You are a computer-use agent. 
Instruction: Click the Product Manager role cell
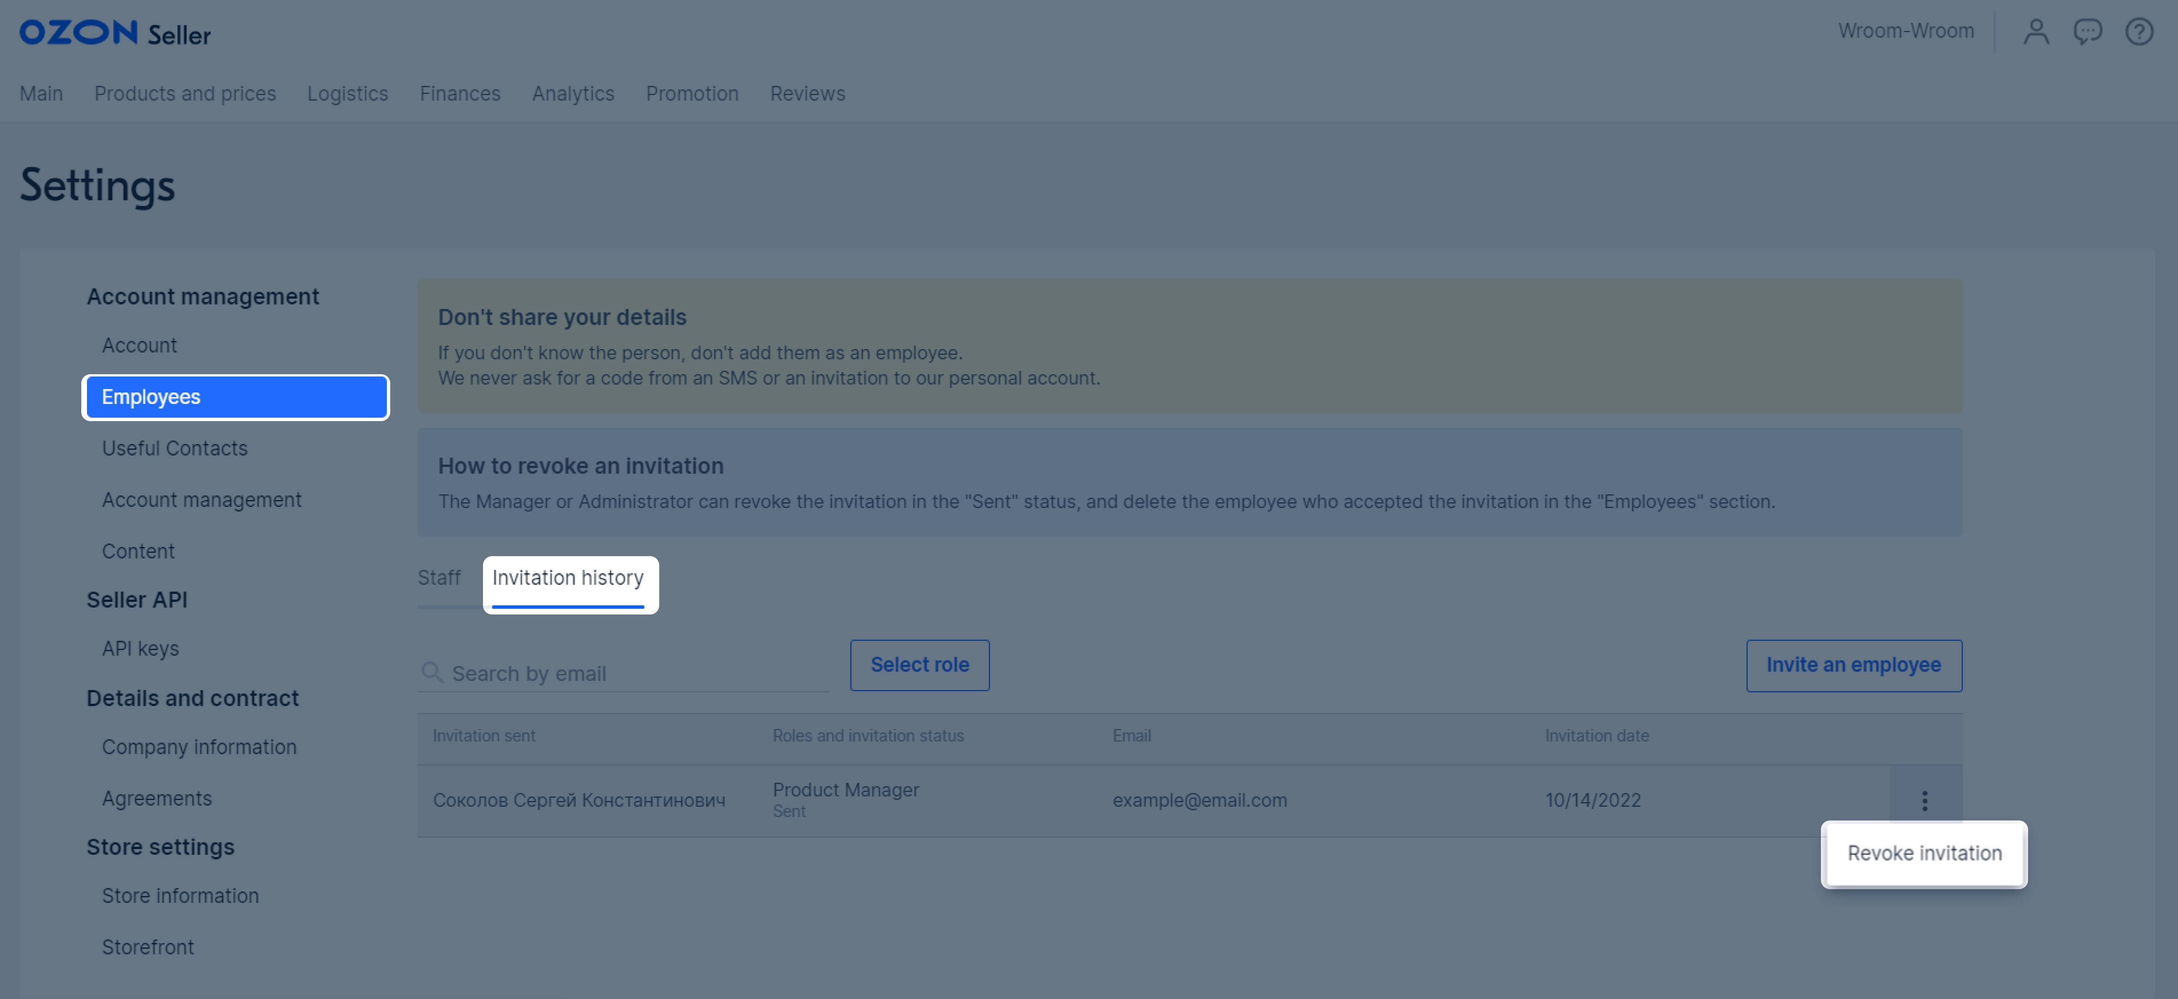click(x=845, y=790)
